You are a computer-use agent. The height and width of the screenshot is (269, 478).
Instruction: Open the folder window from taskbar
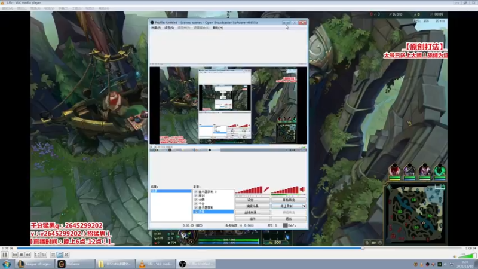115,264
